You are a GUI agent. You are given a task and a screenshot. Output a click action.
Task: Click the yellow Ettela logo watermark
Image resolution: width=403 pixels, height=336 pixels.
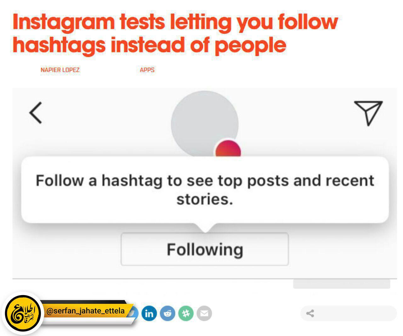pyautogui.click(x=23, y=313)
